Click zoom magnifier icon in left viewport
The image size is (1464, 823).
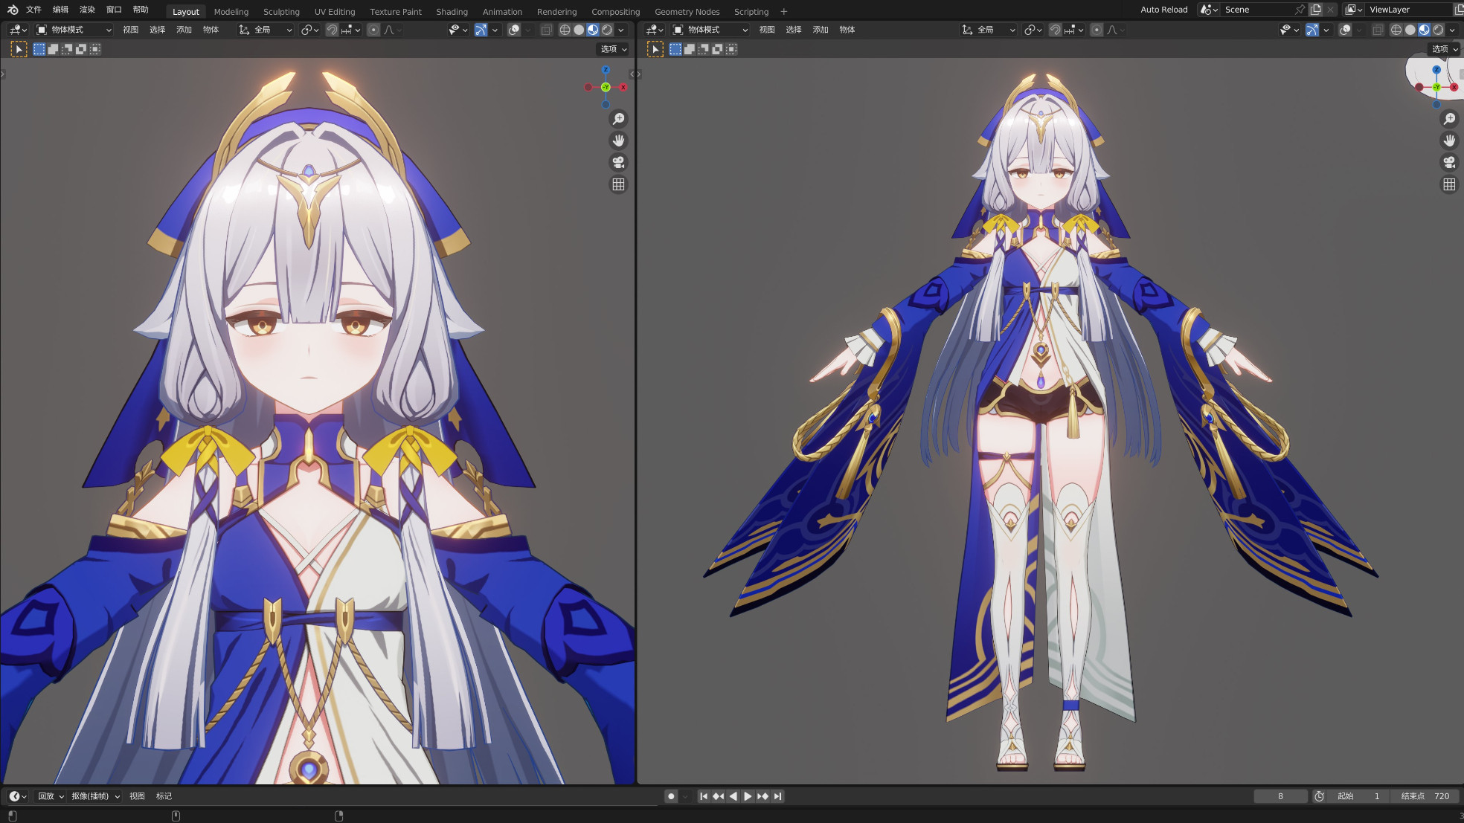click(618, 119)
